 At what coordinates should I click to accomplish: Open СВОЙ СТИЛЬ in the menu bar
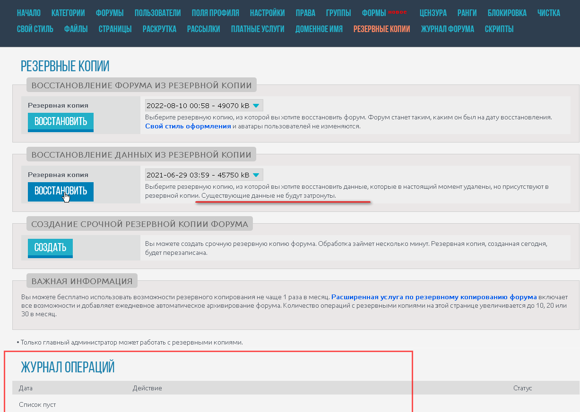click(x=35, y=29)
